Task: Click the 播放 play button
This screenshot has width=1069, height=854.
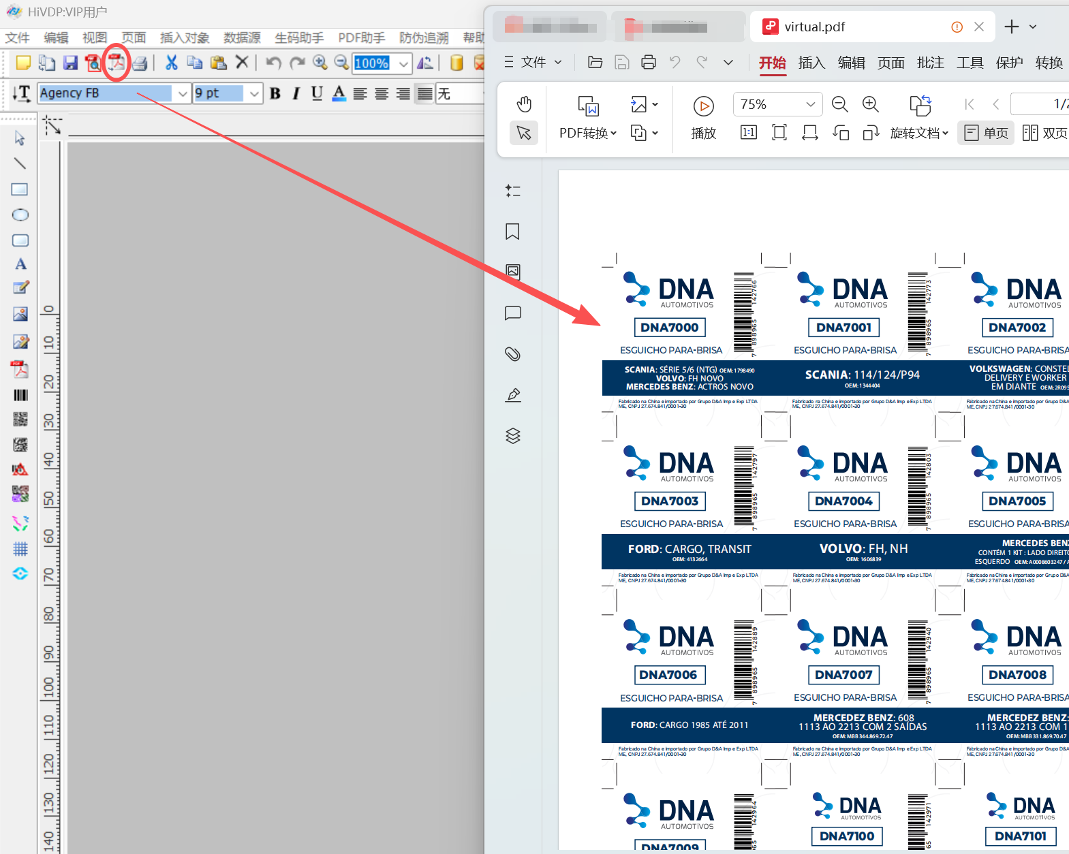Action: pyautogui.click(x=703, y=117)
